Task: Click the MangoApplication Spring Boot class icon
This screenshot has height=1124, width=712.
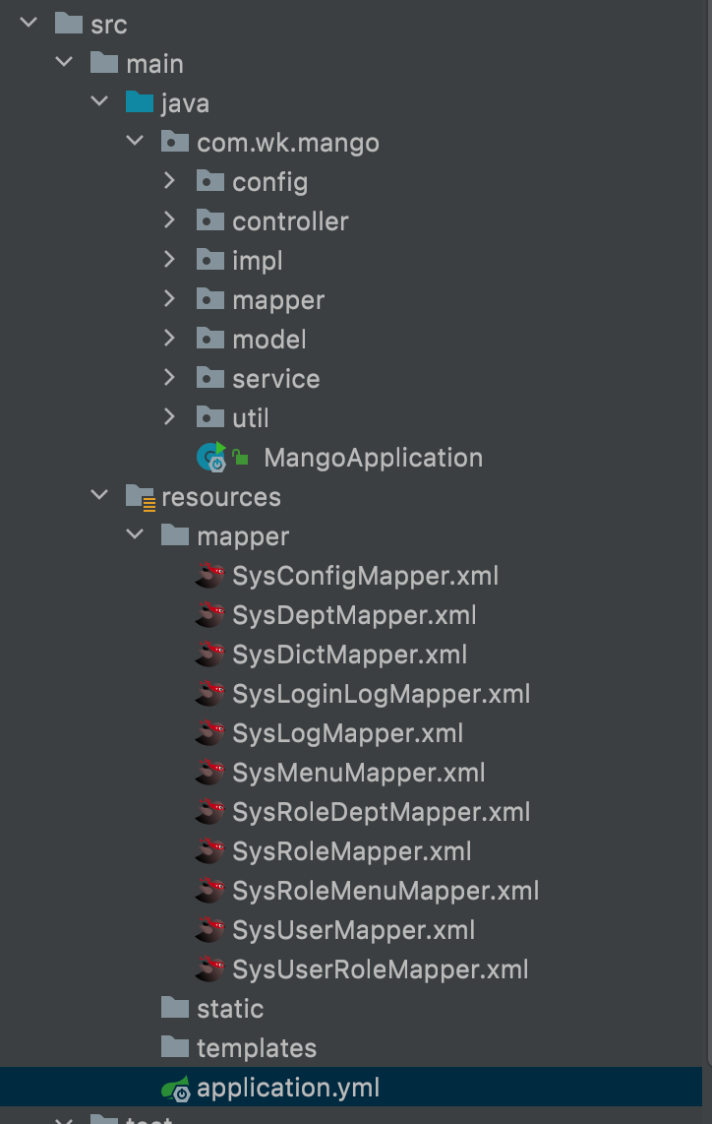Action: pos(211,457)
